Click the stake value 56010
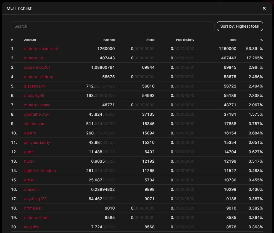The height and width of the screenshot is (233, 274). coord(148,86)
